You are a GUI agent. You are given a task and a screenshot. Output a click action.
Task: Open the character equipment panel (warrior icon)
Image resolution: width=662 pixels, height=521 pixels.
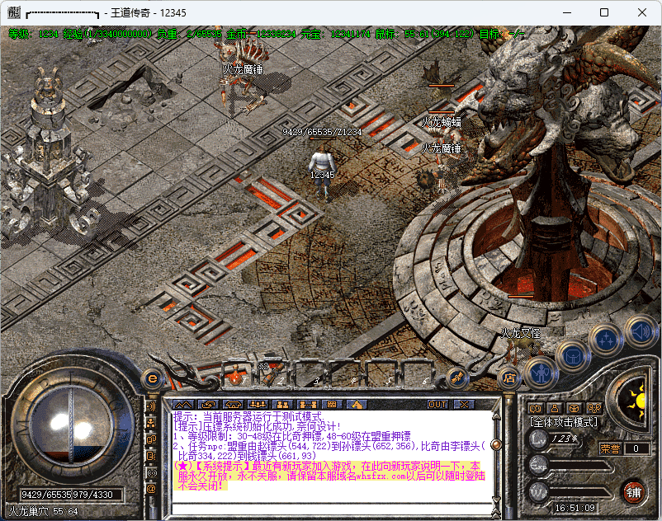point(541,373)
